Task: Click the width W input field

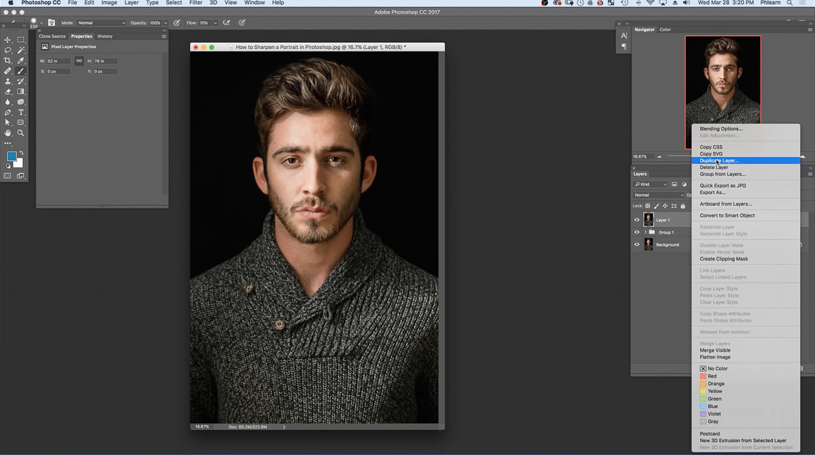Action: coord(58,61)
